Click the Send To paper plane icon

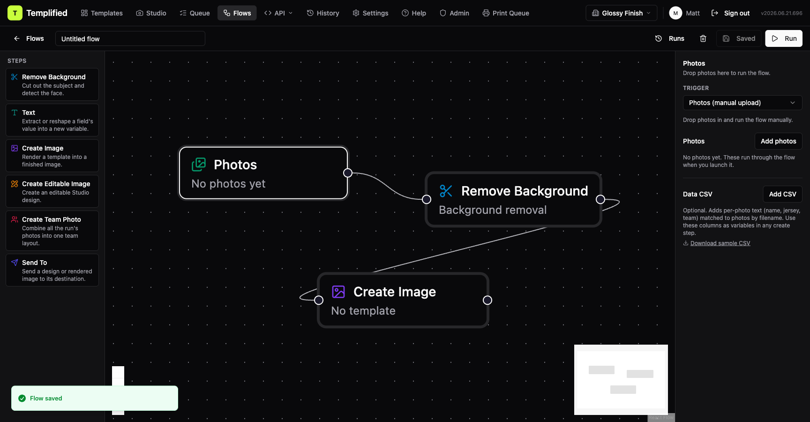[x=15, y=263]
